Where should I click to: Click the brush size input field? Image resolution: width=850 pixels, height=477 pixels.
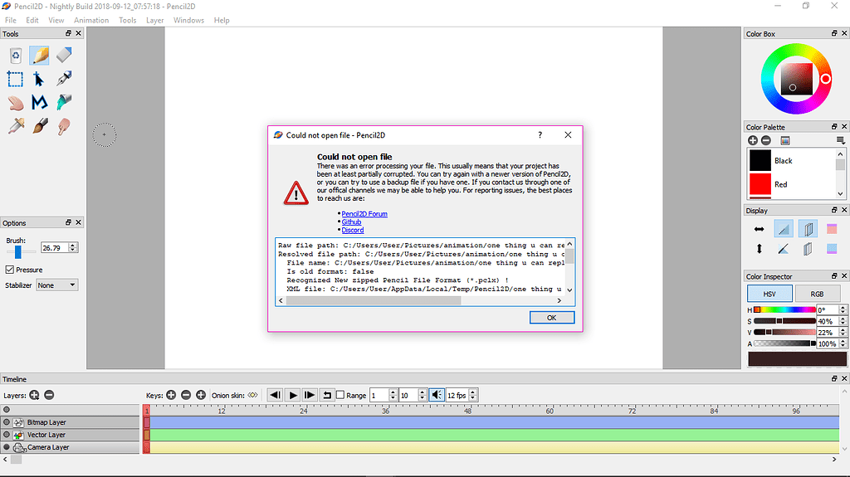(55, 248)
